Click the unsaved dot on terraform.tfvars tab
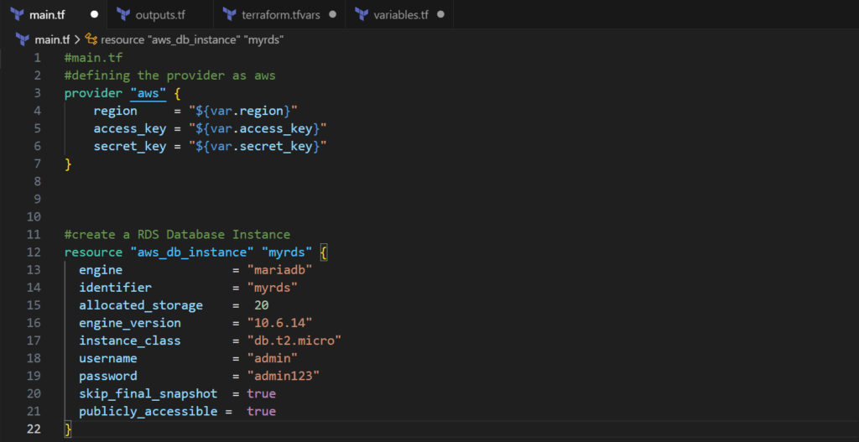Screen dimensions: 859x442 point(332,14)
